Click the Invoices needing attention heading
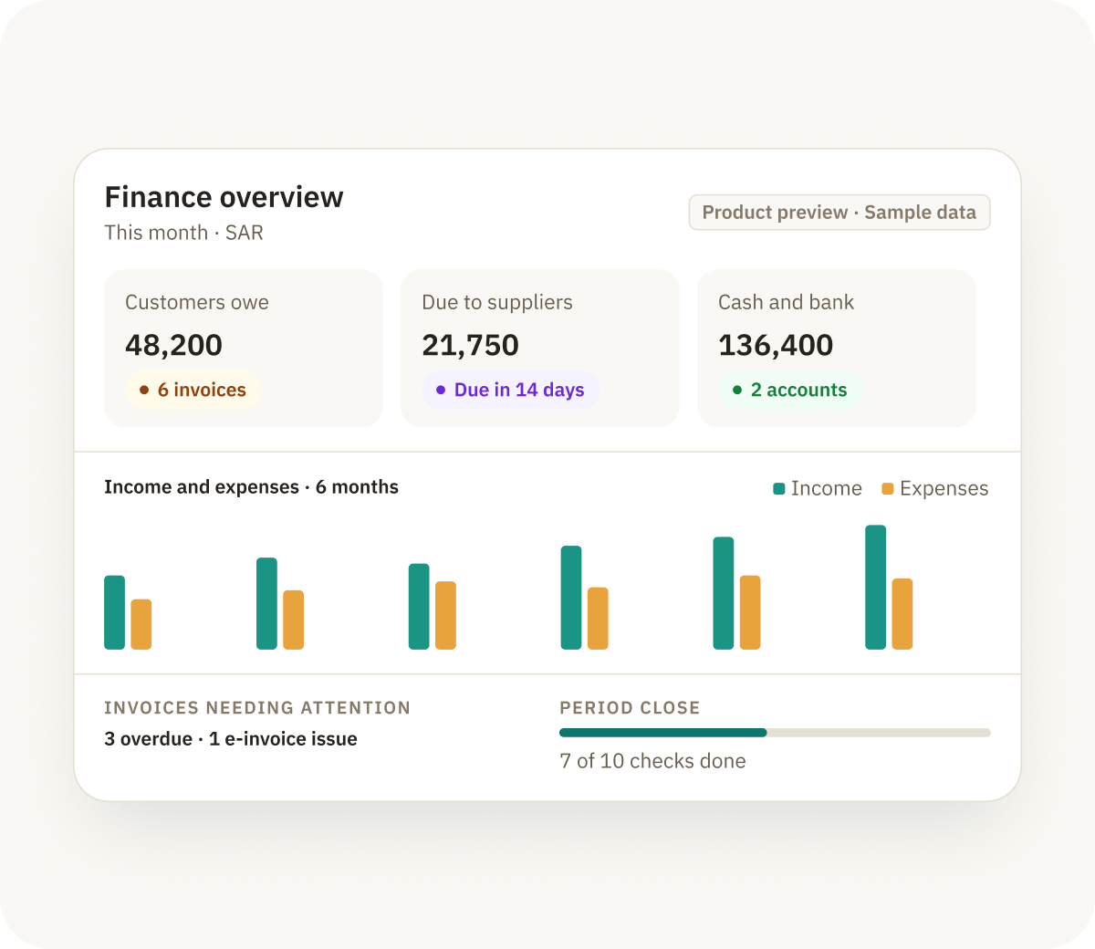The image size is (1095, 949). (257, 708)
